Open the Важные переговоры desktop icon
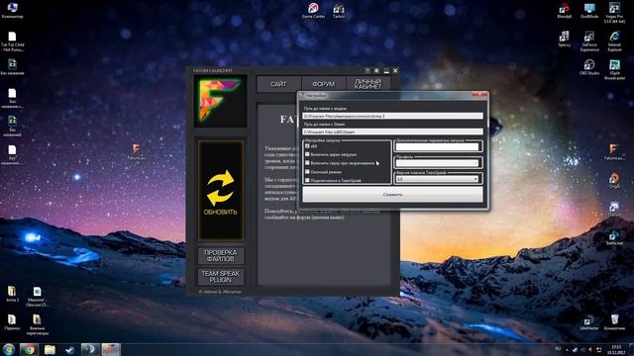This screenshot has height=356, width=634. [x=38, y=324]
